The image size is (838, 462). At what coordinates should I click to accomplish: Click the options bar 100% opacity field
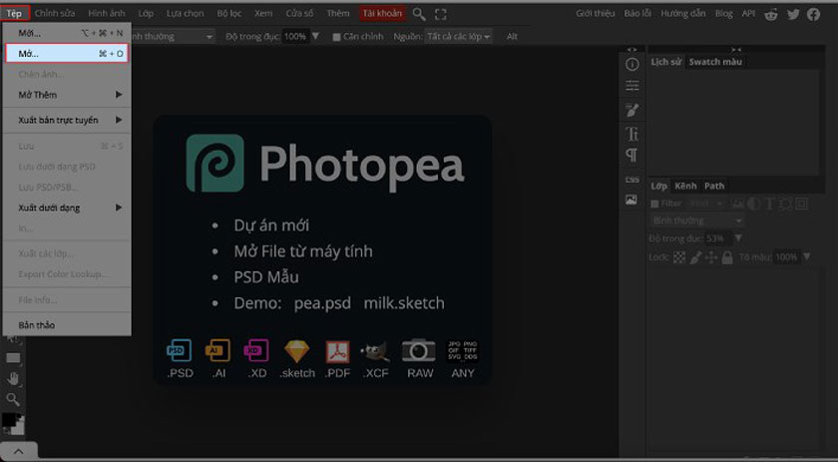tap(295, 36)
